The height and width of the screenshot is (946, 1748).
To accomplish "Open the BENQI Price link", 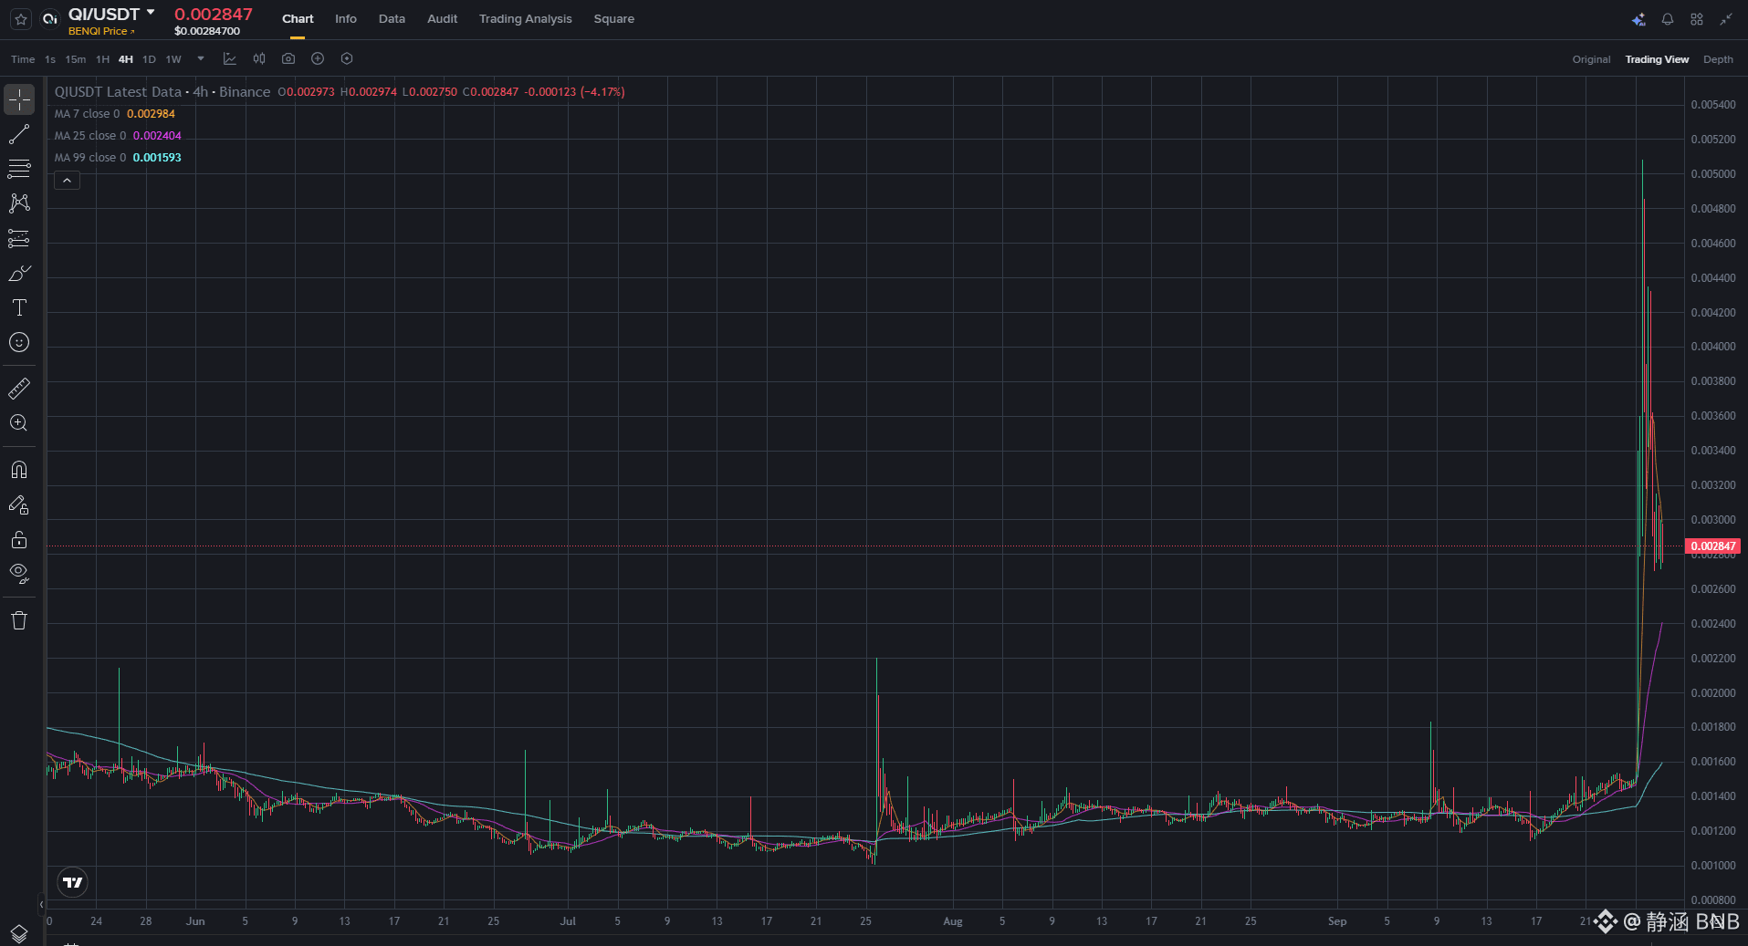I will (x=101, y=31).
